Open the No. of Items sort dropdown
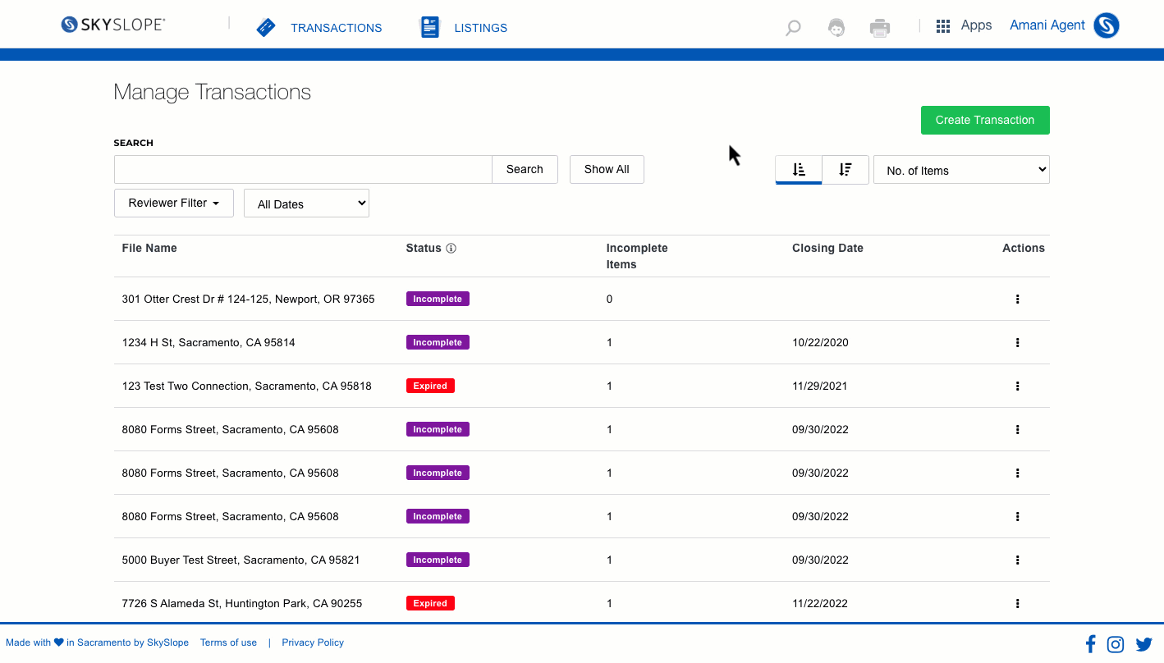The image size is (1164, 663). click(x=961, y=170)
